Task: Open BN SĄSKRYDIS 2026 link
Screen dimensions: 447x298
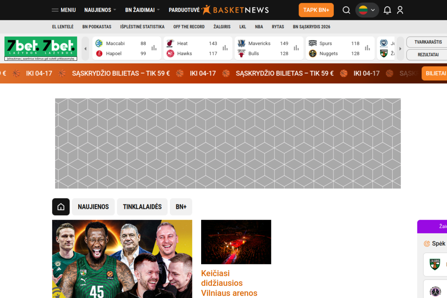Action: click(312, 27)
